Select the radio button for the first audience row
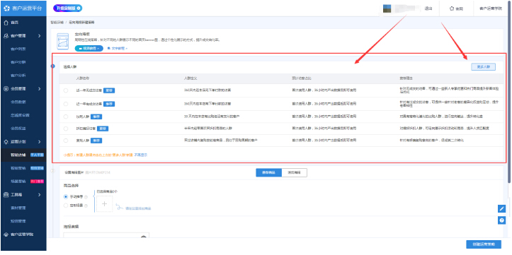Screen dimensions: 512x255 pyautogui.click(x=66, y=90)
